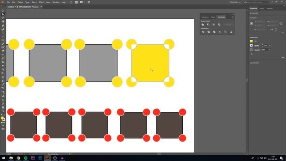Open the stroke weight dropdown
Screen dimensions: 286x161
coord(269,46)
